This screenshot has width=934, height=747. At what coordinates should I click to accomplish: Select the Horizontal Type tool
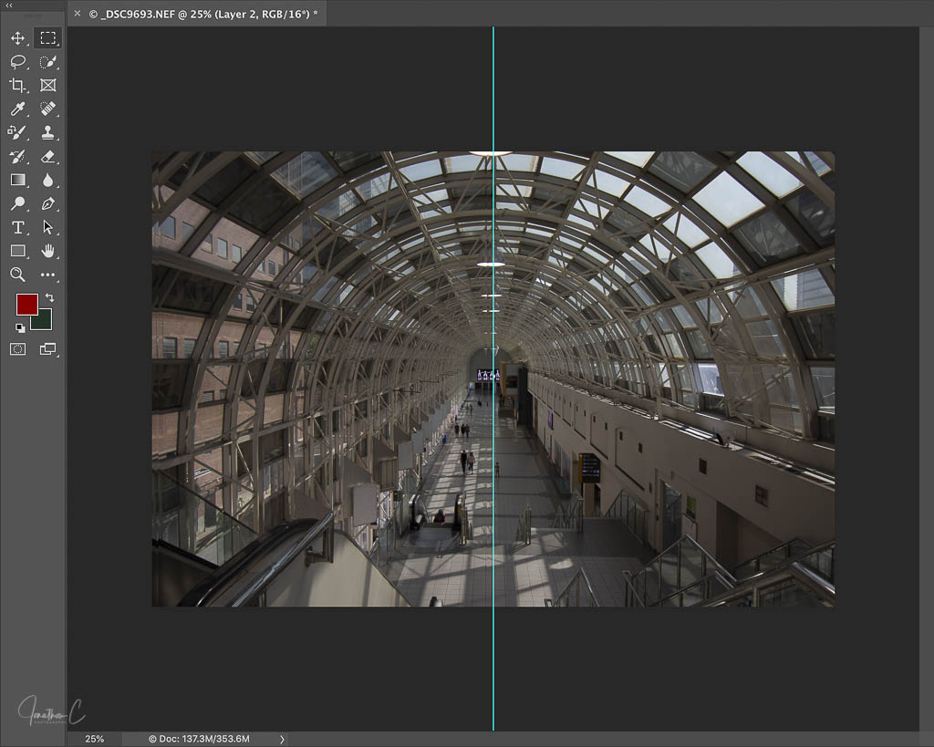point(17,227)
